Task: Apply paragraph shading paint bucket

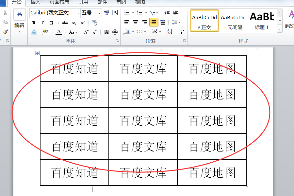Action: [127, 32]
